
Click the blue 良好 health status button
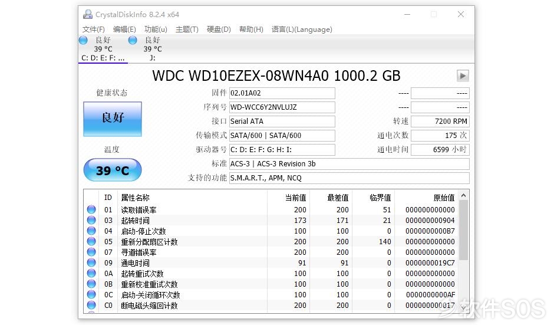[113, 119]
